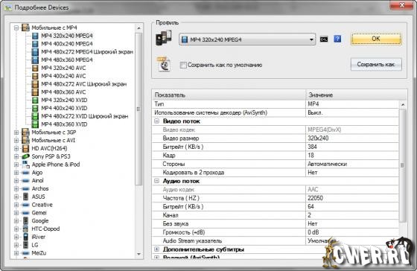Select the MeiZu device entry
The width and height of the screenshot is (417, 271).
click(x=39, y=253)
